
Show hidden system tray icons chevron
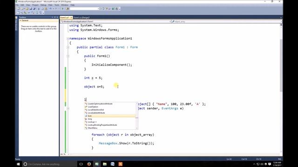254,164
